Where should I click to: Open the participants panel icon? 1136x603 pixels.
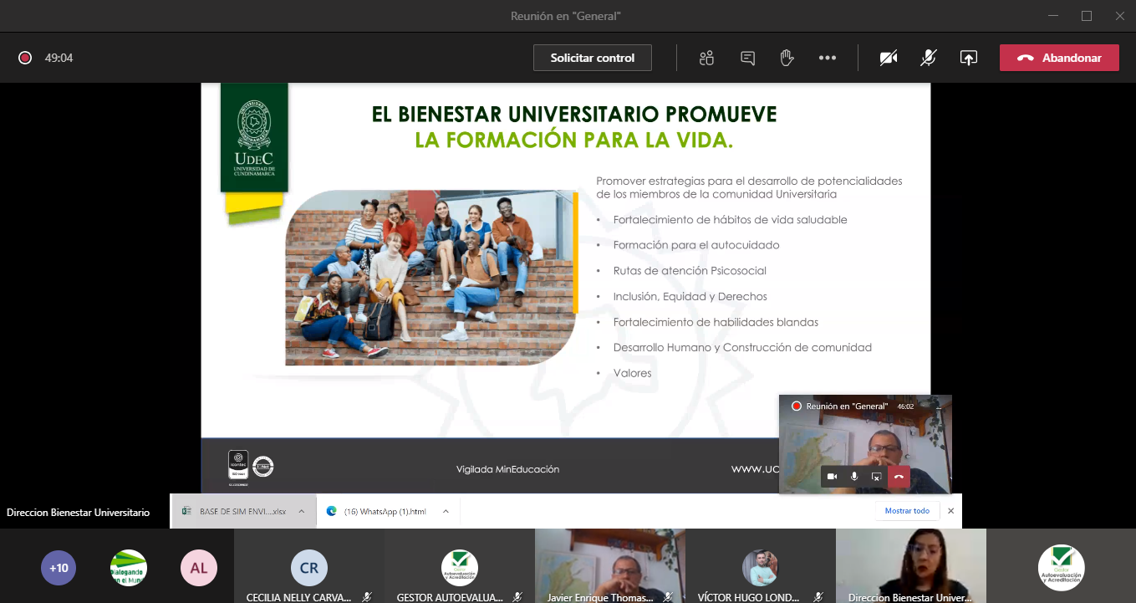pos(707,58)
